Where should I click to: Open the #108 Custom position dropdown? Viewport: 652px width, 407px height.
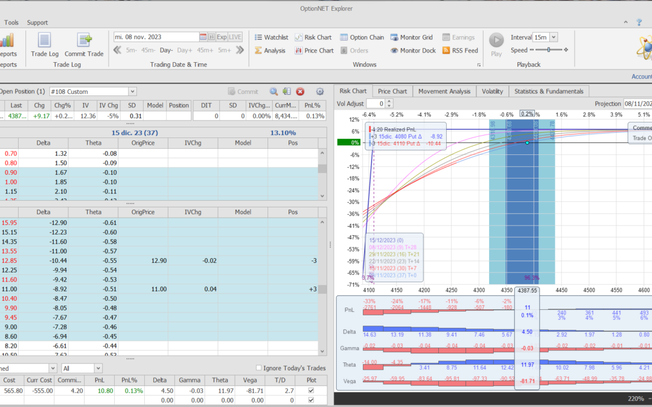132,92
